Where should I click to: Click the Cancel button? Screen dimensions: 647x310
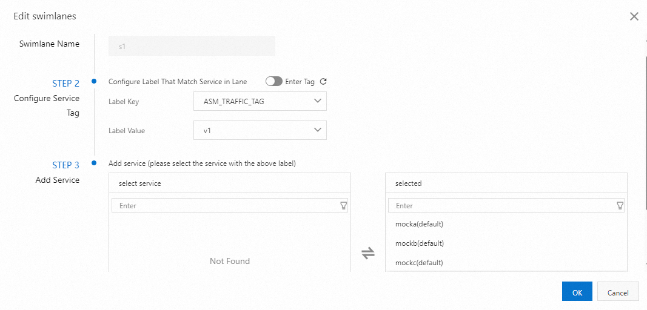pyautogui.click(x=618, y=292)
